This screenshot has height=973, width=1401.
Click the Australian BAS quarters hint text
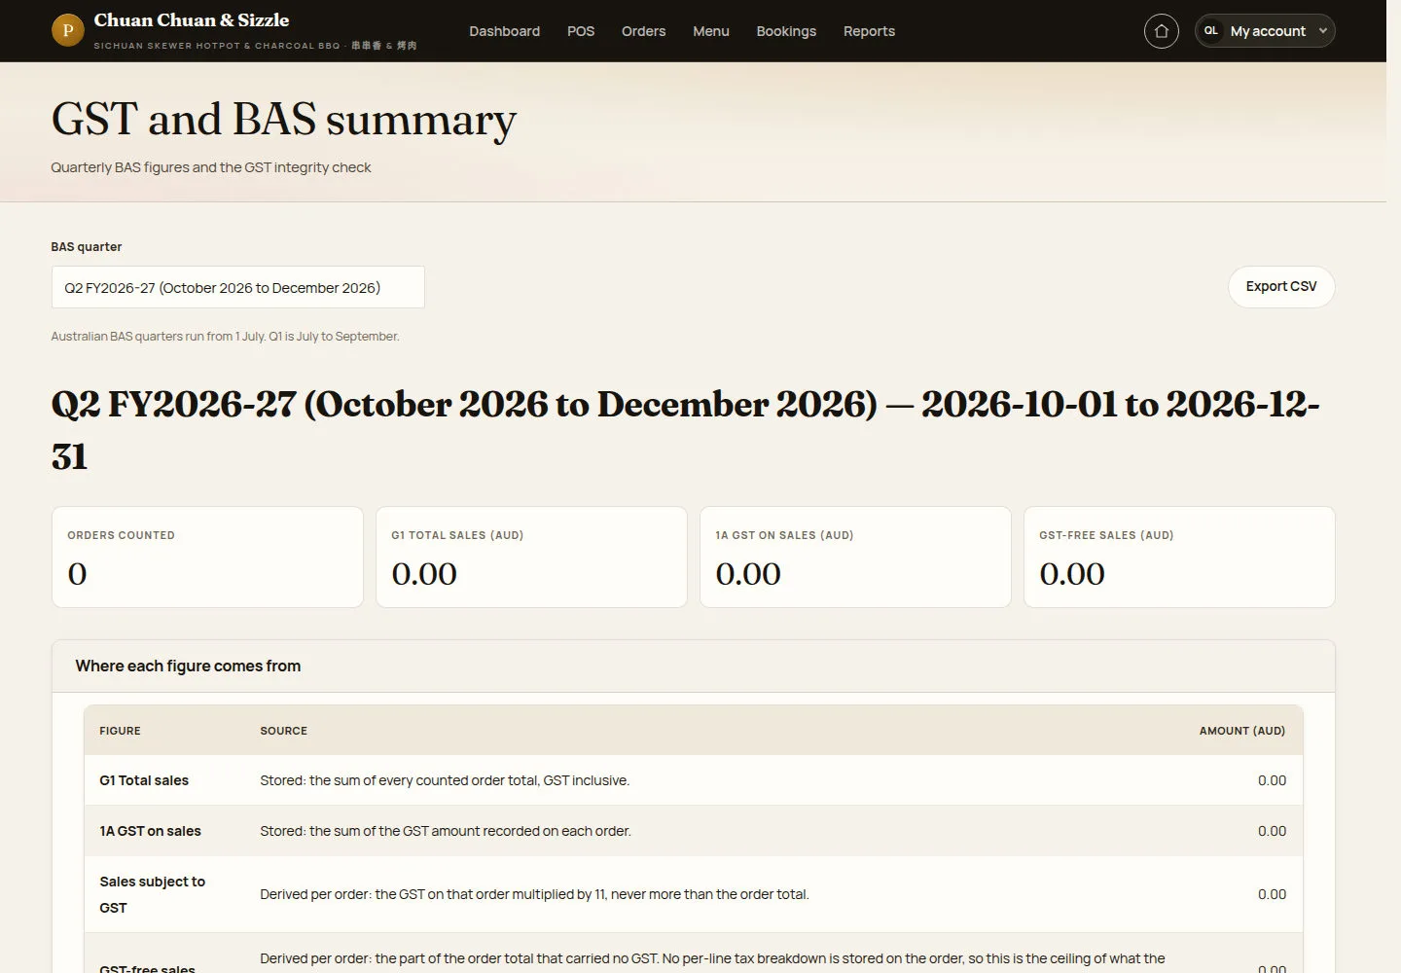tap(225, 337)
